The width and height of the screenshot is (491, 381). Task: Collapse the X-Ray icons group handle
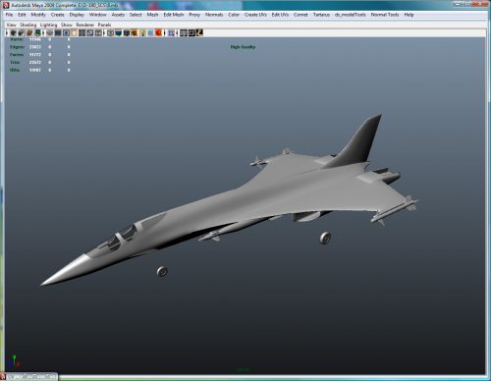pos(177,32)
